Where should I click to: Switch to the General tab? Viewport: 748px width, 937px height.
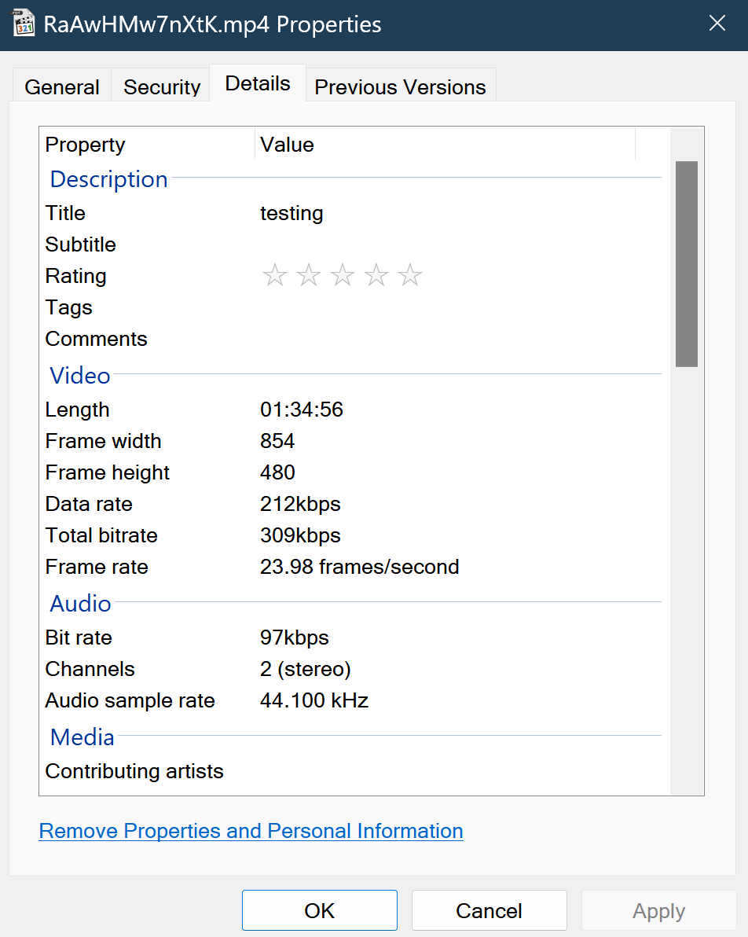coord(62,86)
